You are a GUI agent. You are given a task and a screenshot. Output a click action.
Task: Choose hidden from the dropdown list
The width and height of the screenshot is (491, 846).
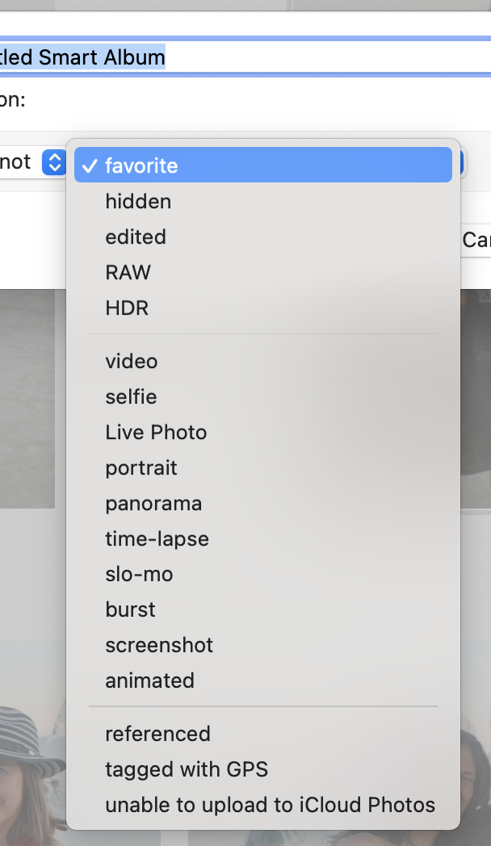click(x=138, y=201)
